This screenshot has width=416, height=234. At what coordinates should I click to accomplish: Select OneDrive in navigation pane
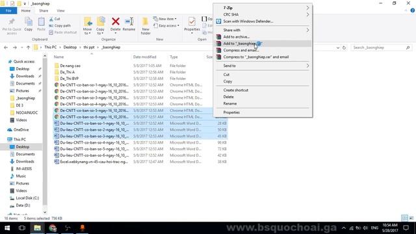tap(18, 130)
